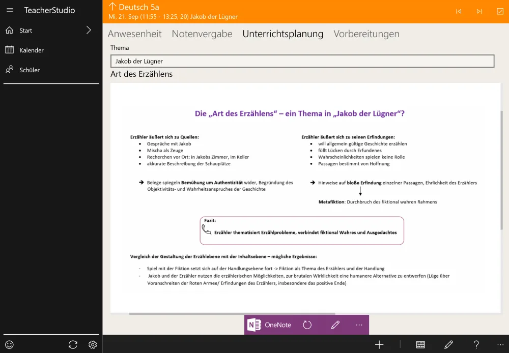Open OneNote bar more options ellipsis
This screenshot has width=509, height=353.
[359, 325]
